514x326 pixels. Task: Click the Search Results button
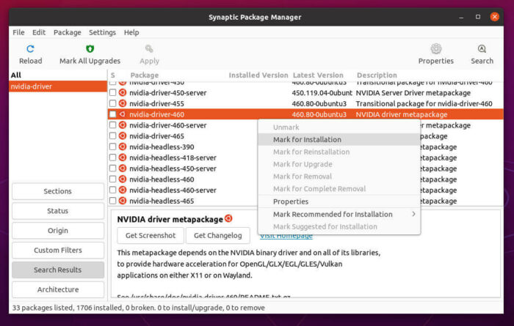58,270
